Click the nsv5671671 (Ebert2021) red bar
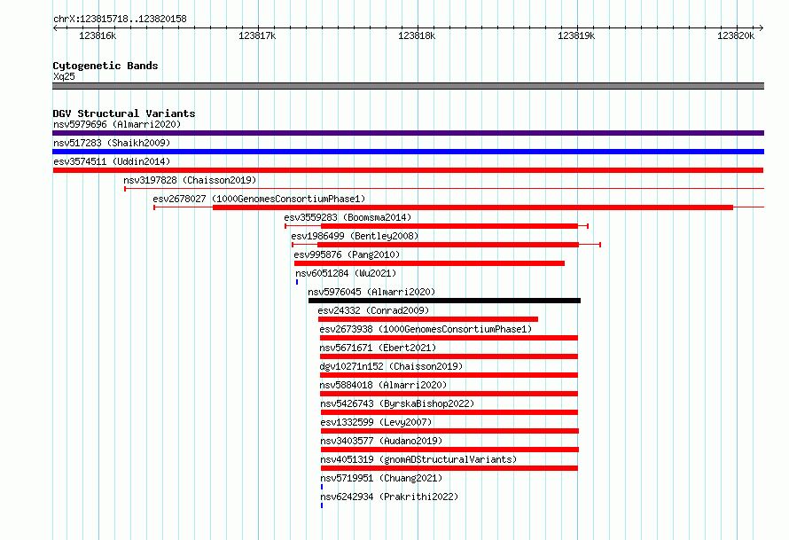 coord(449,356)
